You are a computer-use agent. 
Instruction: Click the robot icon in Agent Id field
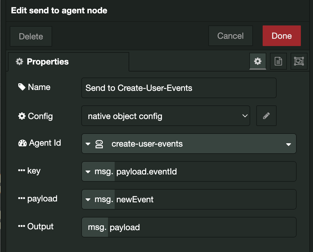99,144
